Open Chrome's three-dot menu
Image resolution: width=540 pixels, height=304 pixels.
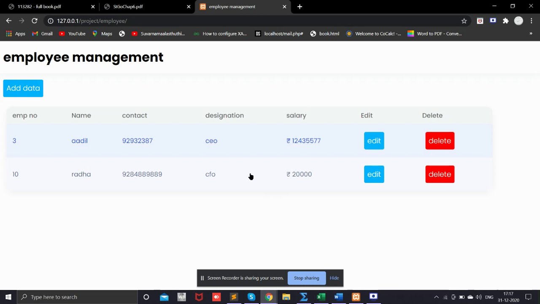click(x=531, y=20)
